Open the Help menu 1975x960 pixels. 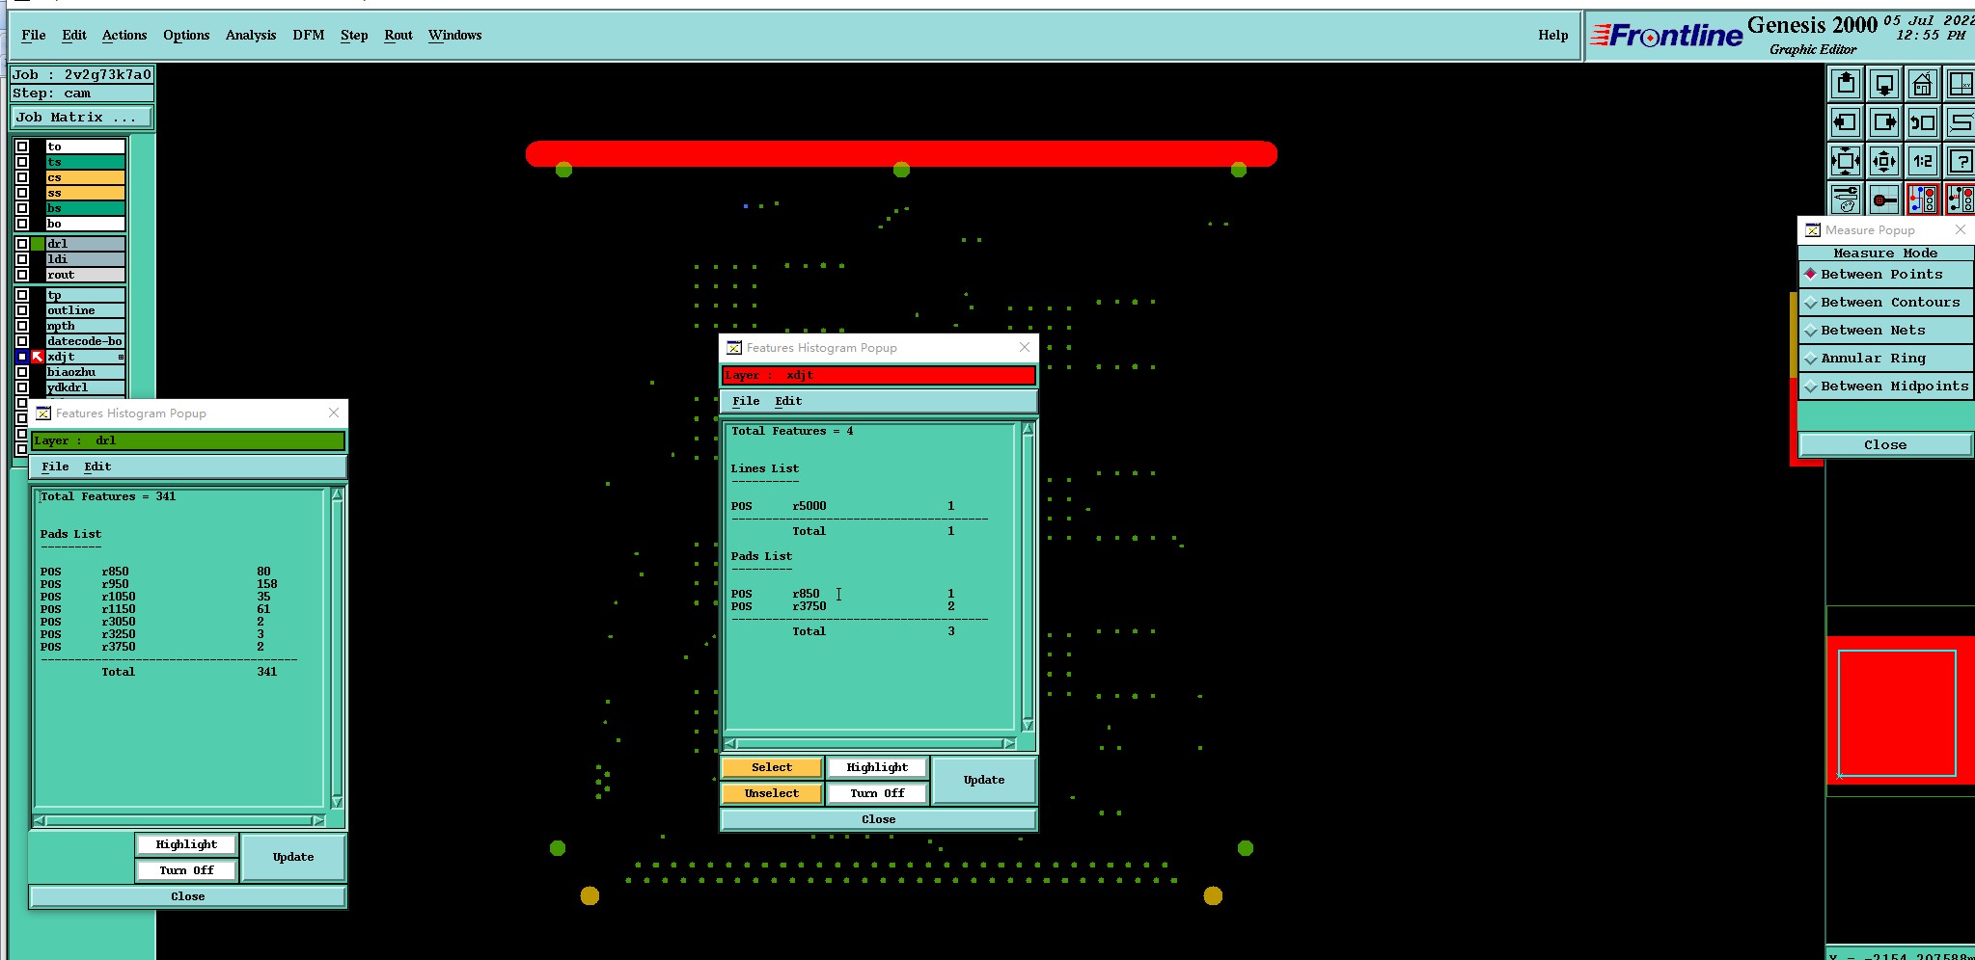[x=1553, y=35]
